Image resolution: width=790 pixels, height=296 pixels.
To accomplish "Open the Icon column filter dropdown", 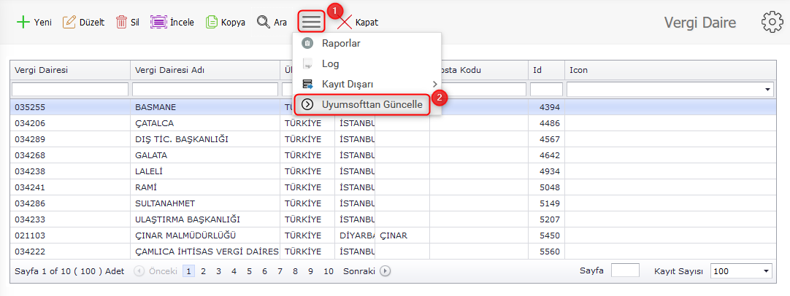I will coord(768,90).
